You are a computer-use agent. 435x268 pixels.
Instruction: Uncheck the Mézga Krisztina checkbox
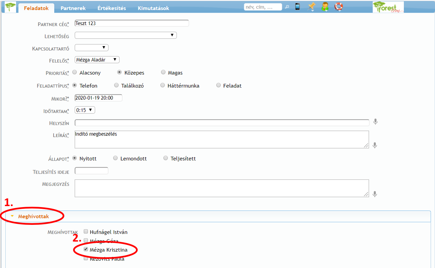tap(86, 249)
